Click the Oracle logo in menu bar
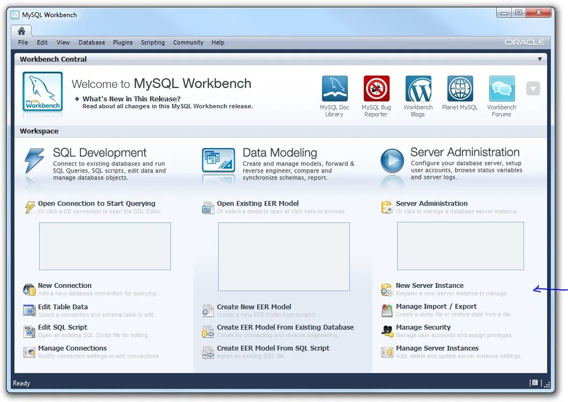 click(x=525, y=42)
